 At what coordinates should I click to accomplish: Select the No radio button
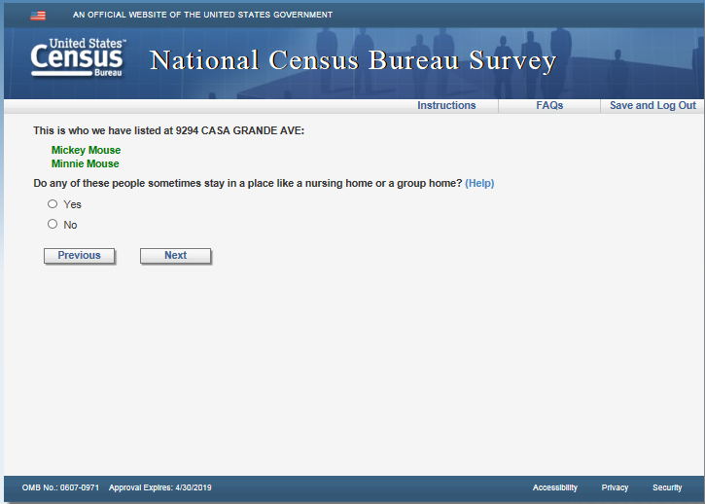click(53, 224)
